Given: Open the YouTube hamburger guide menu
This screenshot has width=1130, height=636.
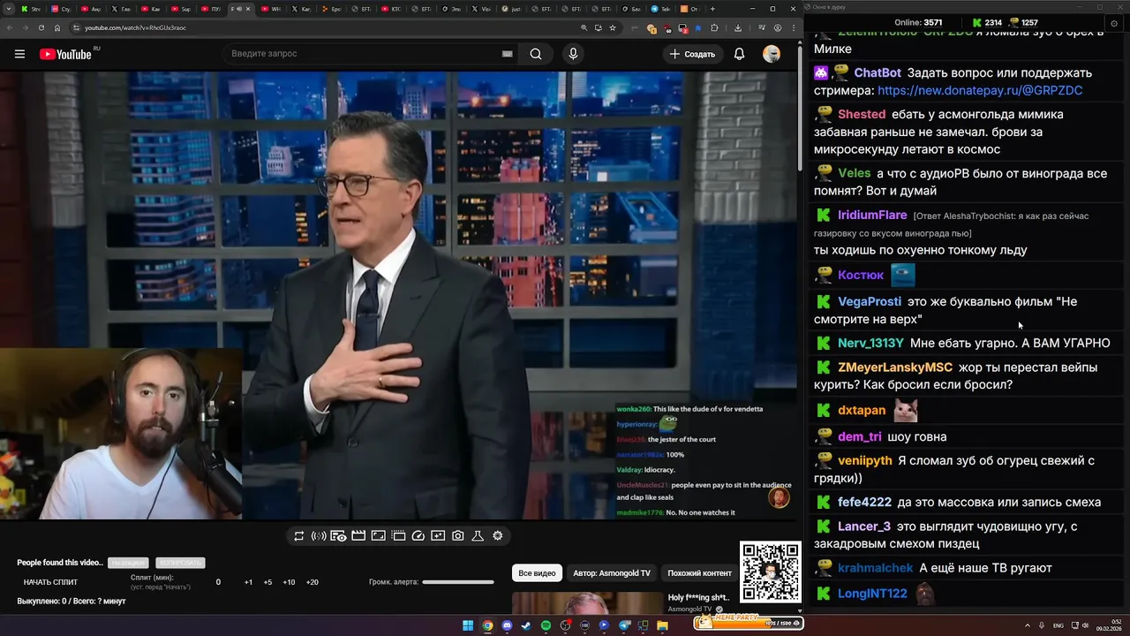Looking at the screenshot, I should point(19,54).
